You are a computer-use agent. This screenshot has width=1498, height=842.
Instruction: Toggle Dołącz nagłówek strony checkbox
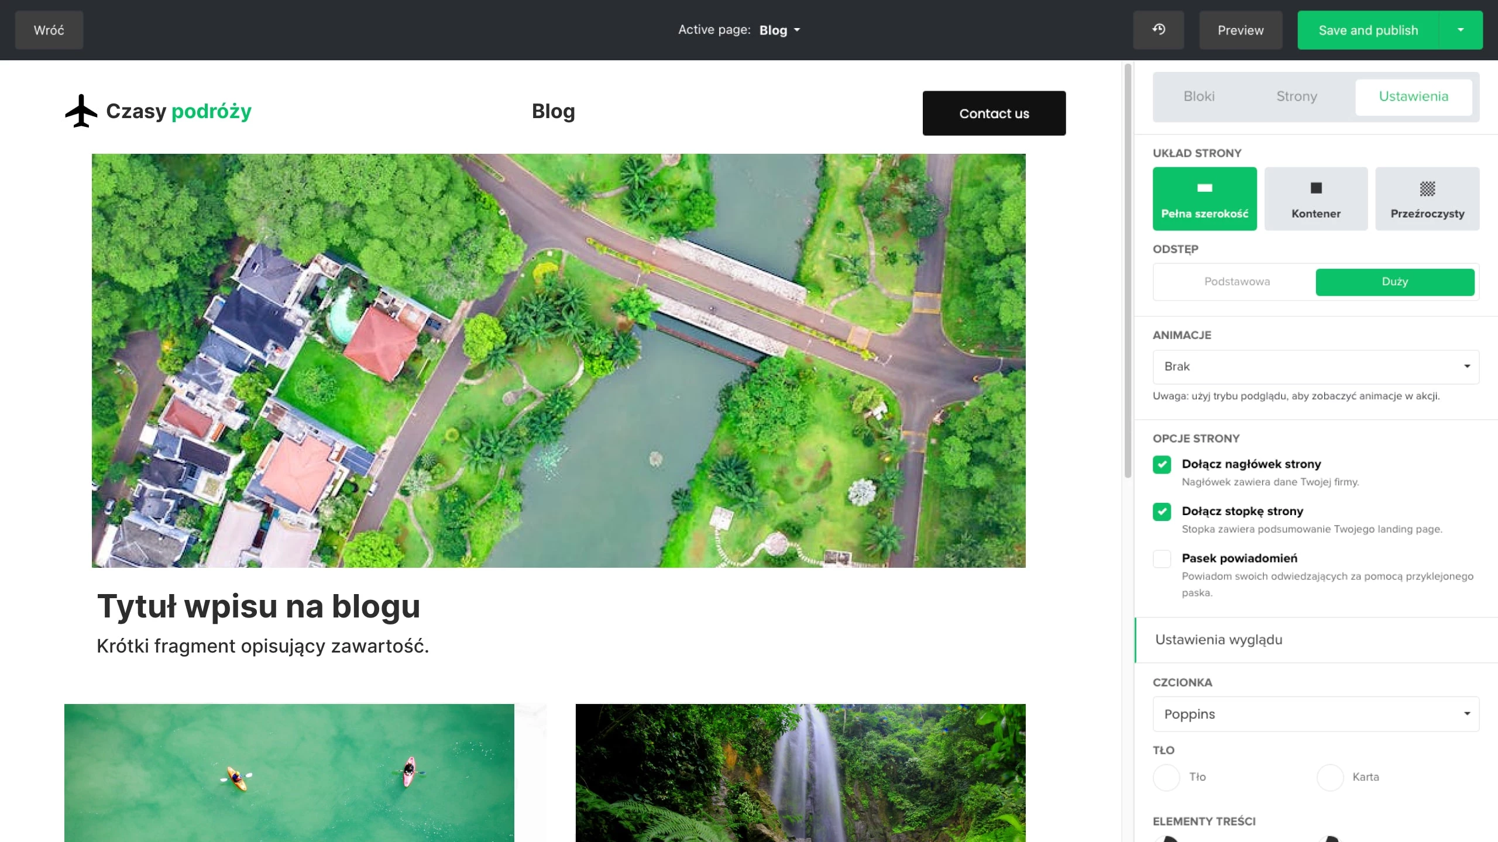click(1162, 464)
